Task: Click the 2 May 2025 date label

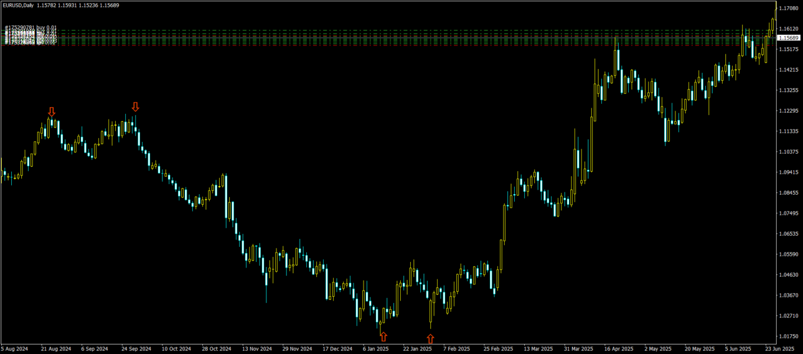Action: (x=658, y=349)
